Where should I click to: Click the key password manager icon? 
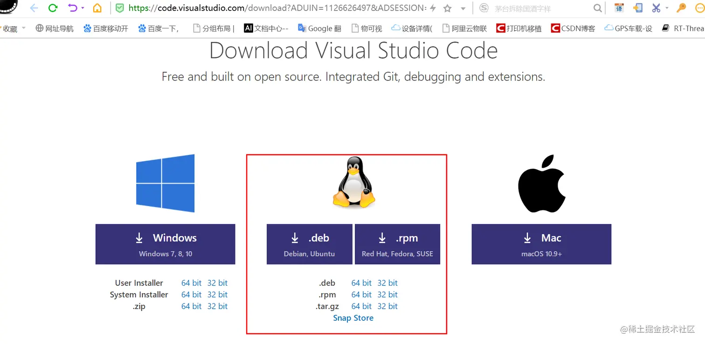click(x=682, y=8)
